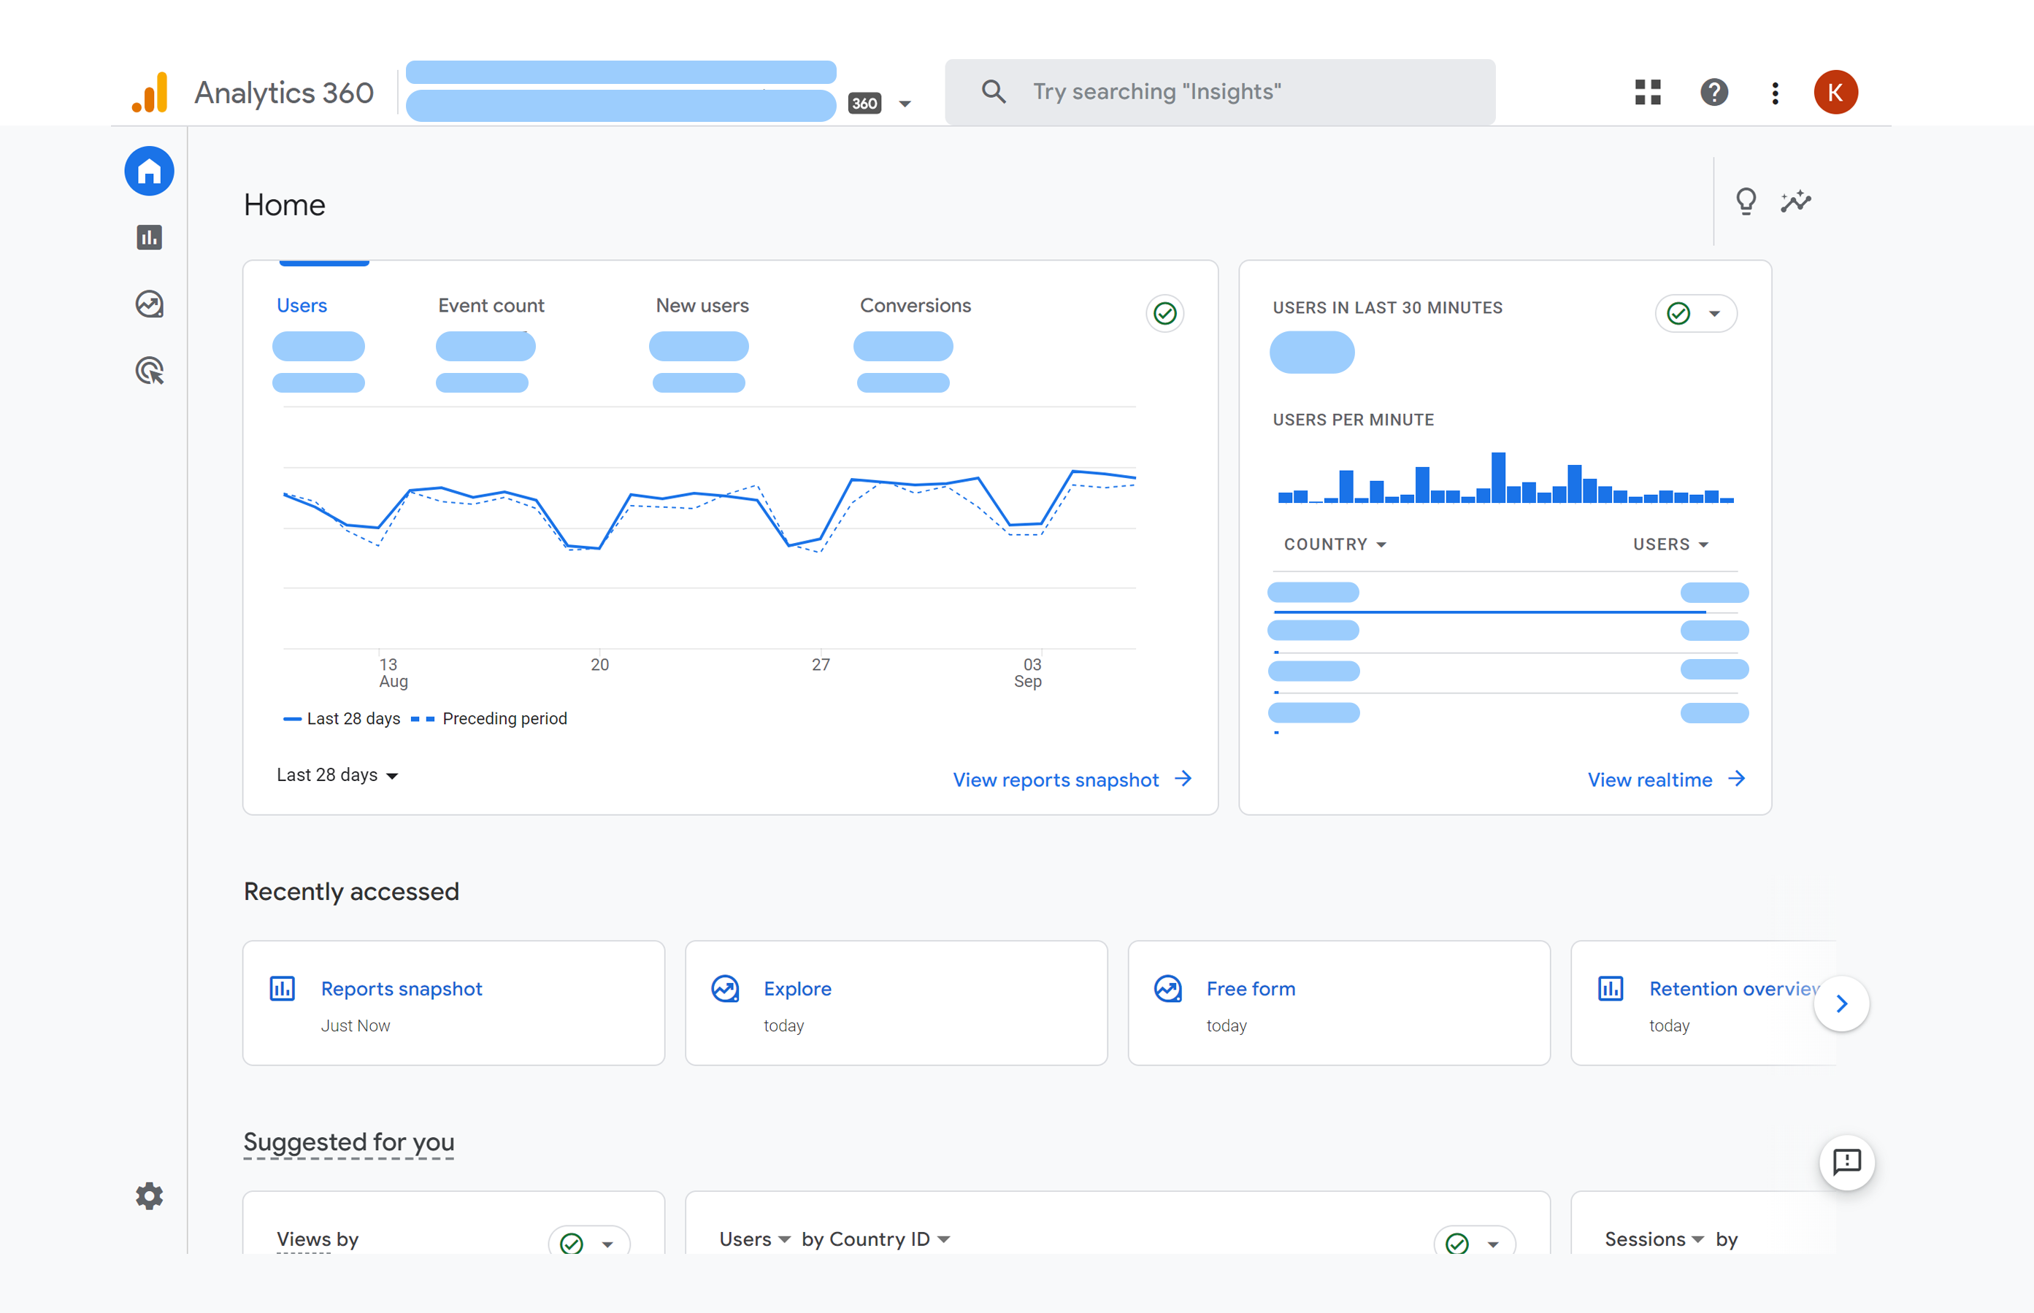2034x1313 pixels.
Task: Expand the property selector arrow
Action: [x=905, y=104]
